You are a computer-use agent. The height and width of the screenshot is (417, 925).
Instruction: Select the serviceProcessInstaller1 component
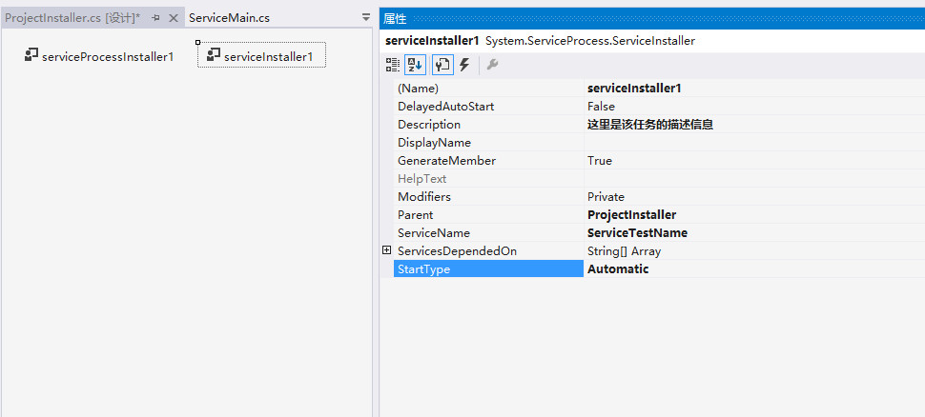(x=99, y=56)
